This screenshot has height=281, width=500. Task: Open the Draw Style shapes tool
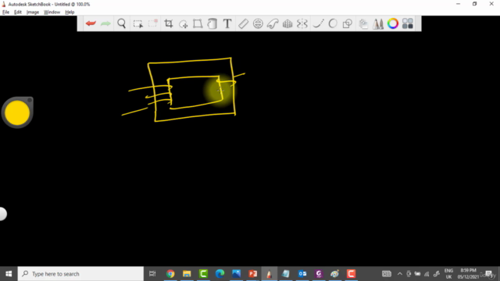click(347, 23)
